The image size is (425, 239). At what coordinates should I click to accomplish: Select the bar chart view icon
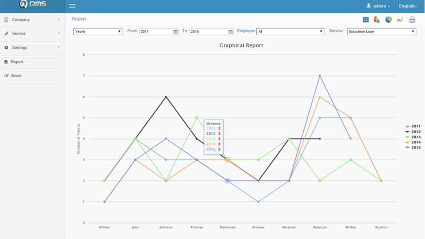377,20
